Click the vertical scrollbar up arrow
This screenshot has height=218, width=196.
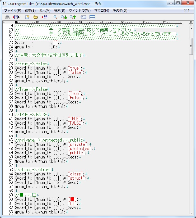tap(191, 29)
